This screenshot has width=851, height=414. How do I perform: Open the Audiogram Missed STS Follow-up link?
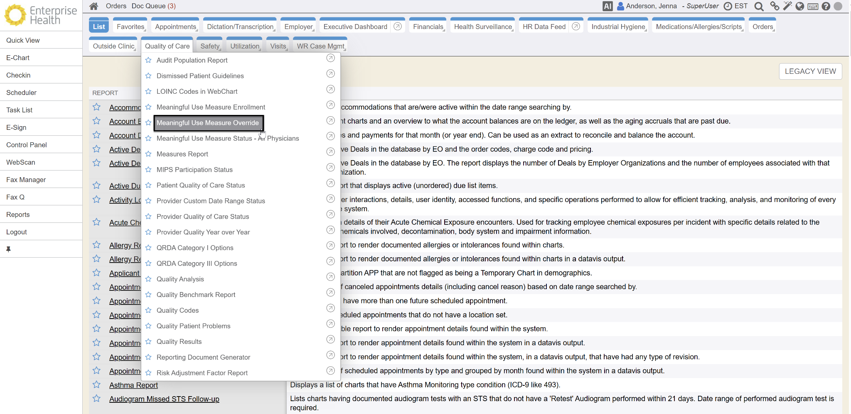click(164, 399)
